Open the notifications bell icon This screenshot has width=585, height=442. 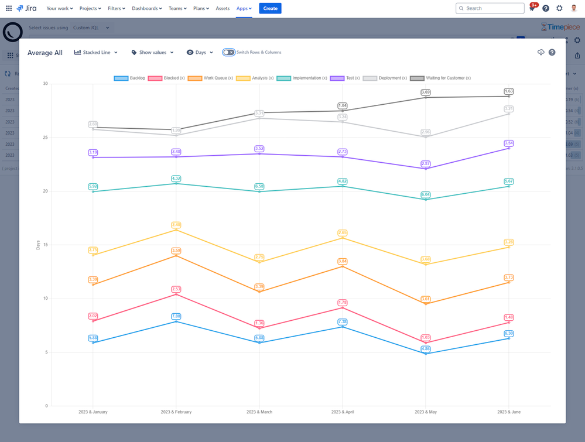(532, 8)
